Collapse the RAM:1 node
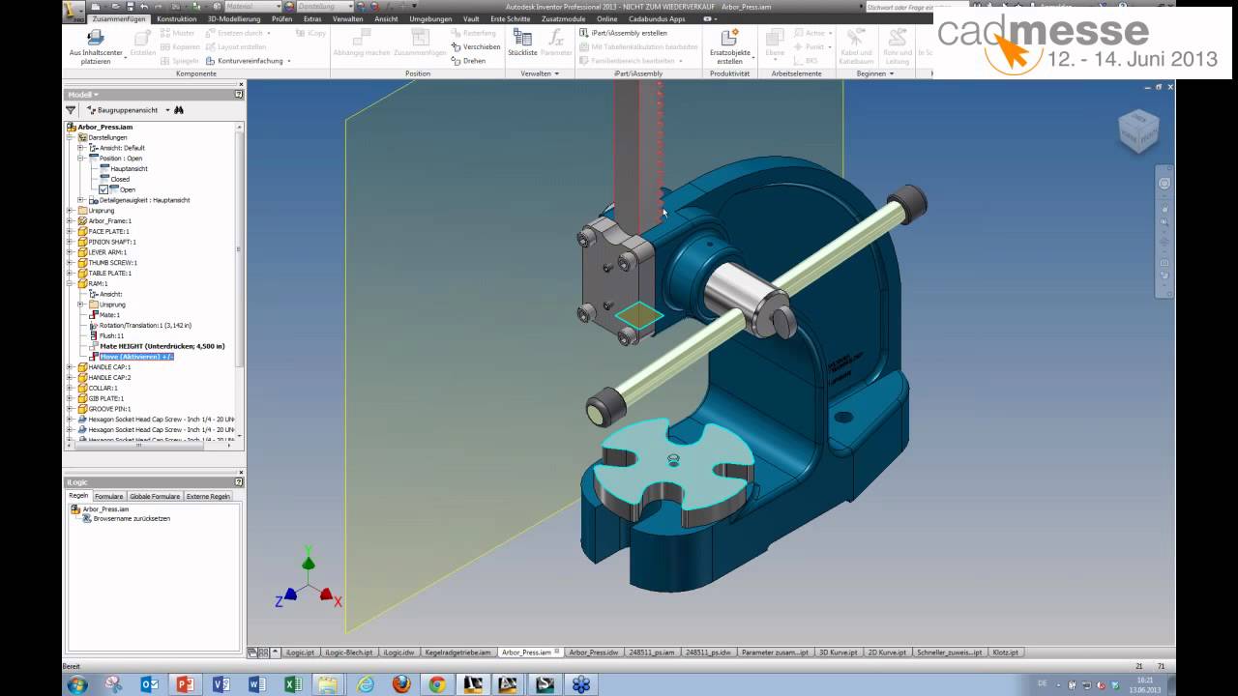 pos(70,283)
